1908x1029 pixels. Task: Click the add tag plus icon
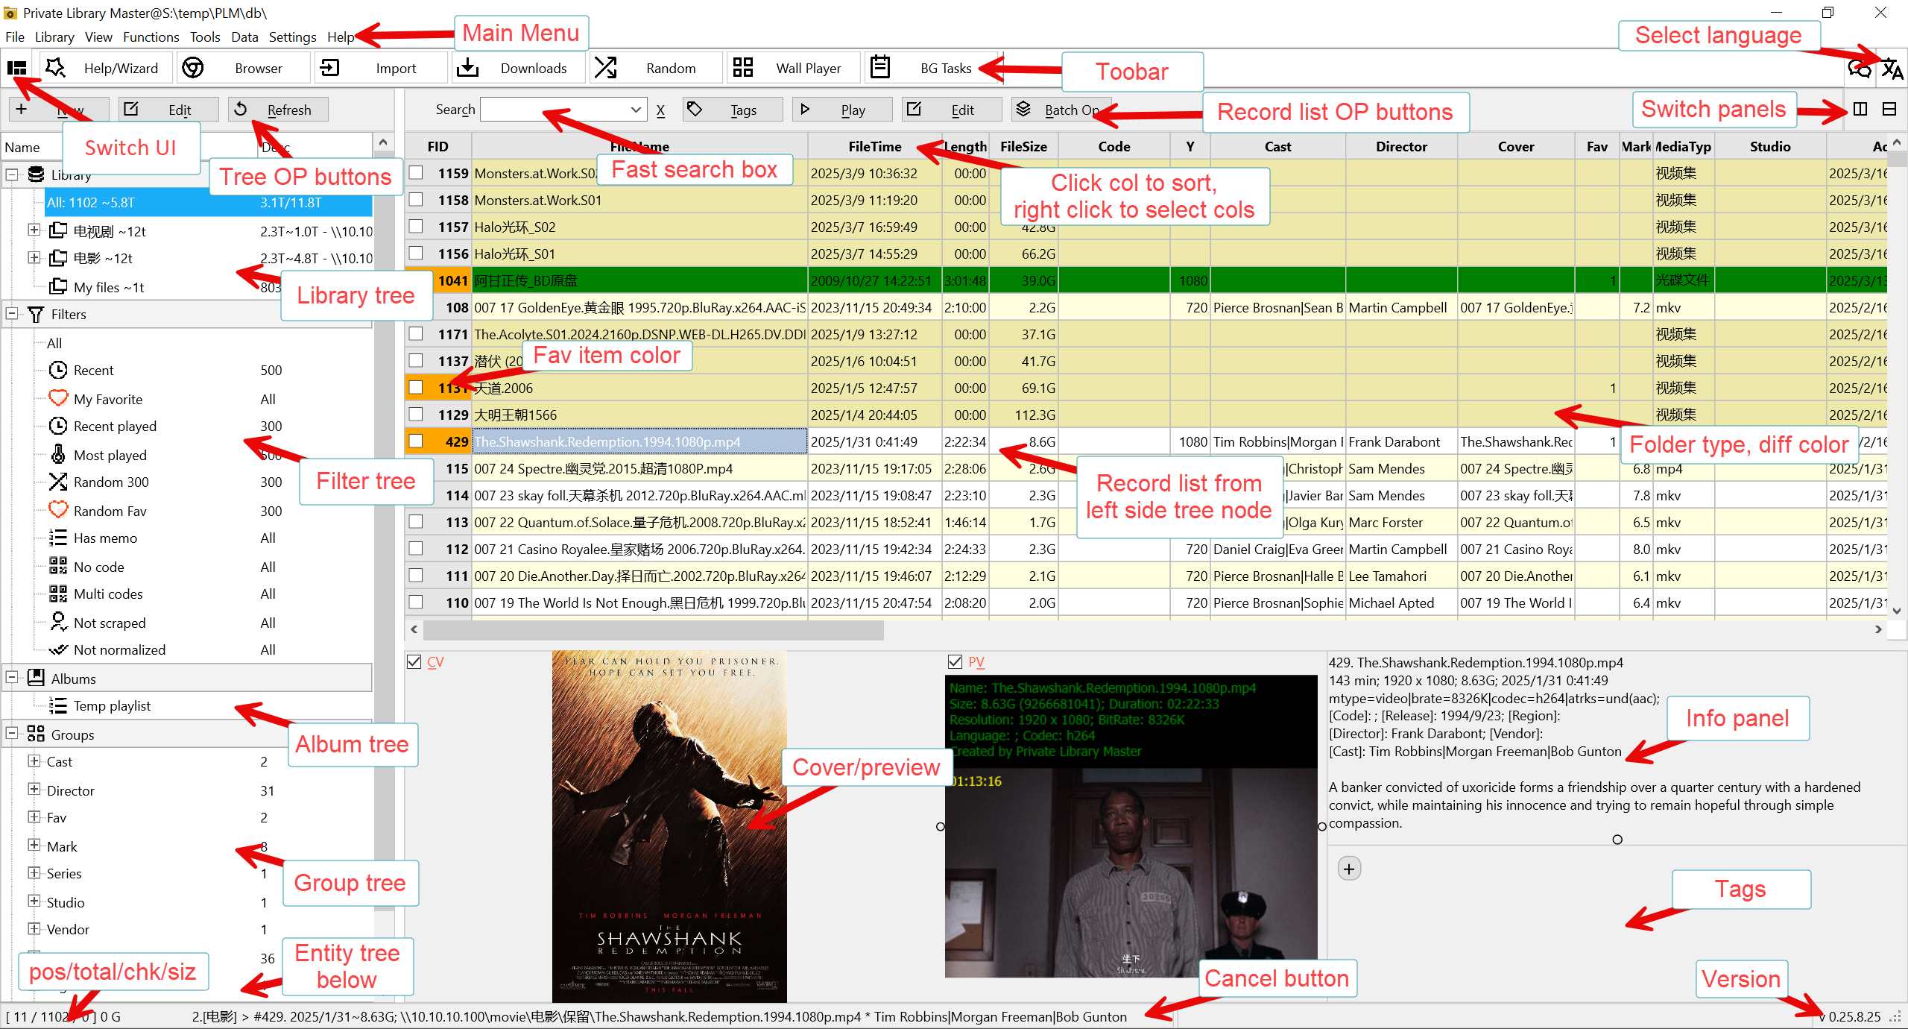pyautogui.click(x=1349, y=869)
